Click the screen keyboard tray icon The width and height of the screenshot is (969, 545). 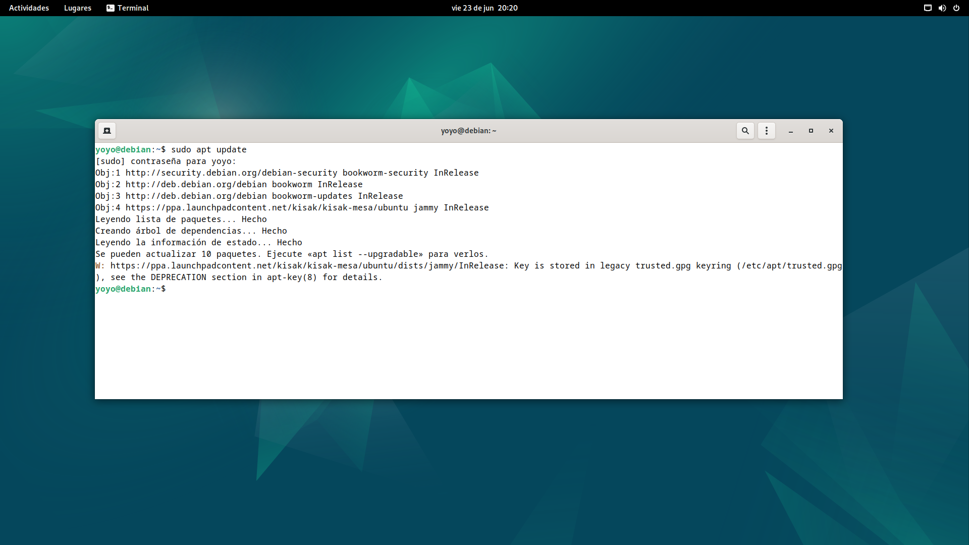coord(927,8)
